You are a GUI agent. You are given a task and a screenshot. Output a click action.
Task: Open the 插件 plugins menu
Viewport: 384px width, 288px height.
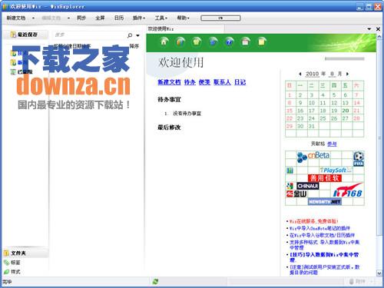139,18
